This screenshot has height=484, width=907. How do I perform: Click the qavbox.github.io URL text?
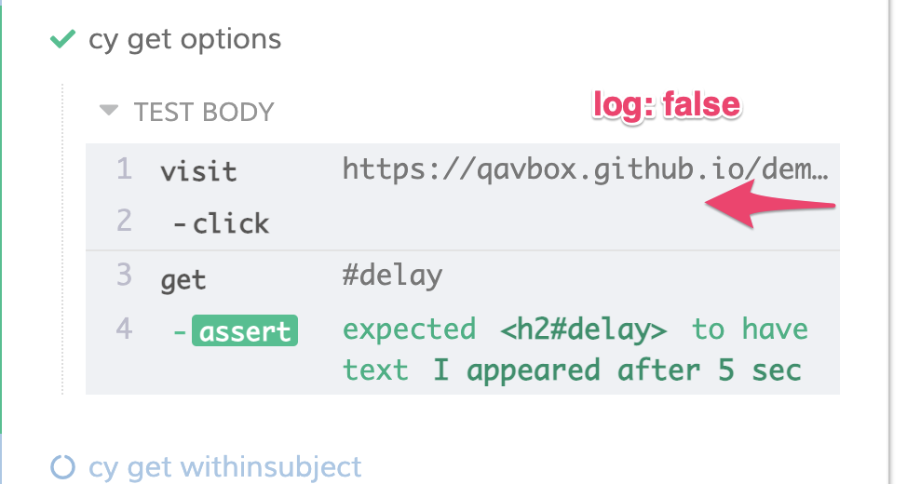(585, 169)
